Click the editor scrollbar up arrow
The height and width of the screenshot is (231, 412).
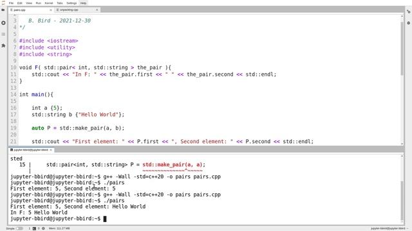click(402, 16)
